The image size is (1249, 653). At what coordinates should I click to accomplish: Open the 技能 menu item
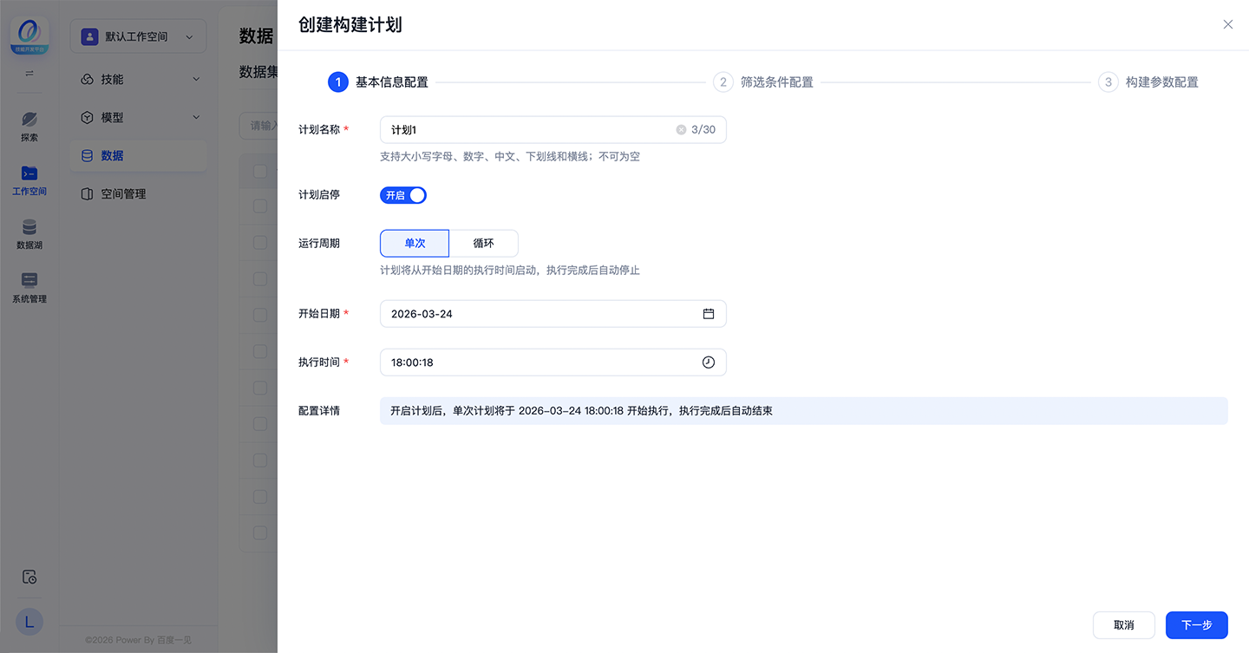pyautogui.click(x=138, y=79)
